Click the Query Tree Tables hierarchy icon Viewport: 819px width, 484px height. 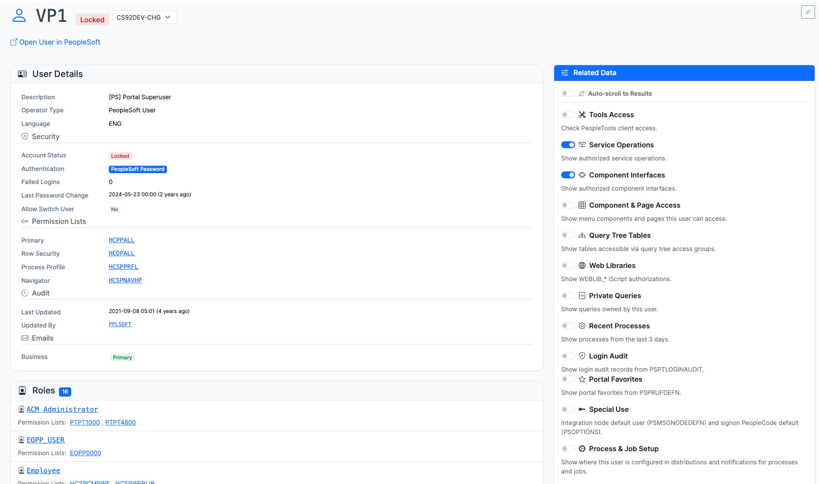pos(582,235)
